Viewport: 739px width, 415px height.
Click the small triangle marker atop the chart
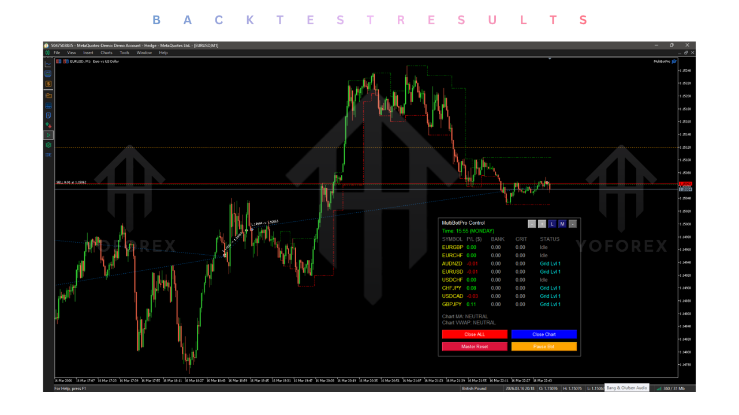tap(550, 58)
